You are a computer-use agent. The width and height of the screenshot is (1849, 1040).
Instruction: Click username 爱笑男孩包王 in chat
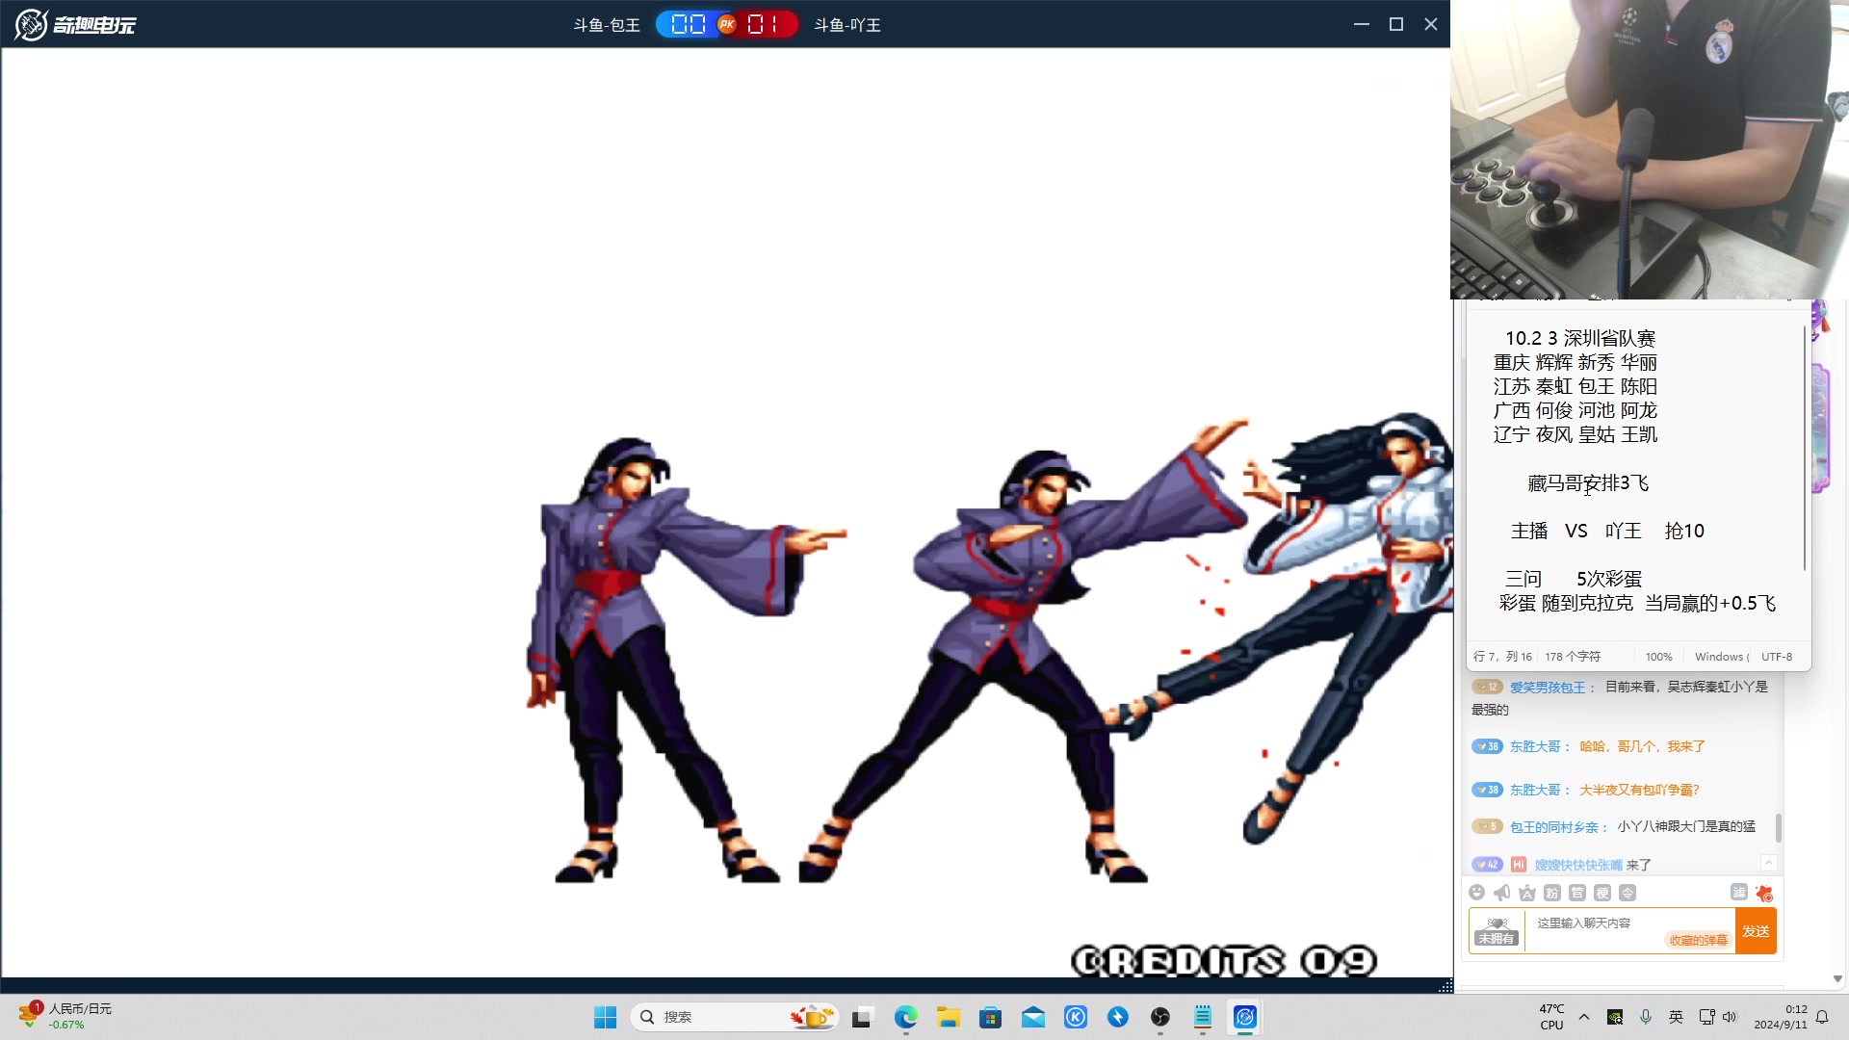click(1547, 688)
